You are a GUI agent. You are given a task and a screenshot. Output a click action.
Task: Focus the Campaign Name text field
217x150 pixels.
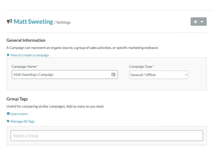click(x=60, y=74)
